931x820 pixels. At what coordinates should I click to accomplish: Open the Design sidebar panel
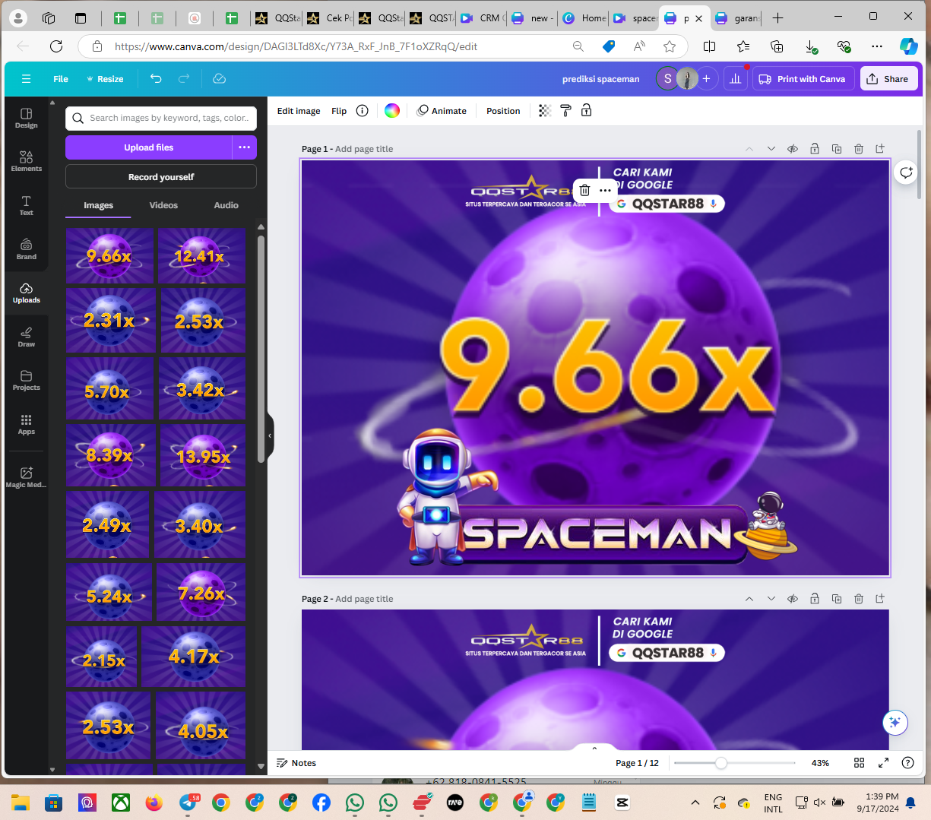[x=27, y=118]
